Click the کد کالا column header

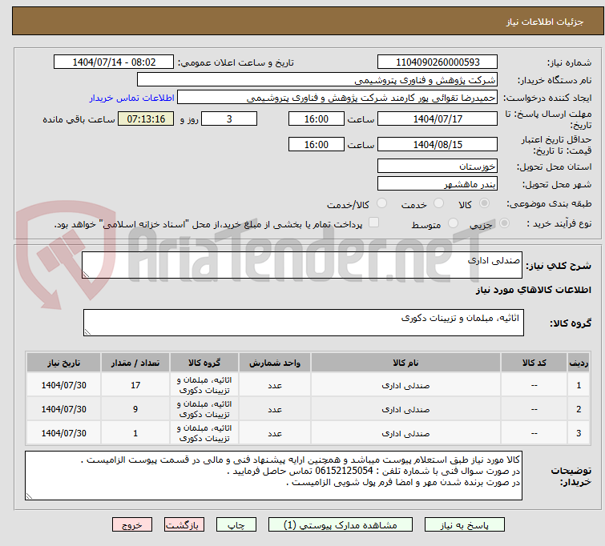[x=534, y=363]
